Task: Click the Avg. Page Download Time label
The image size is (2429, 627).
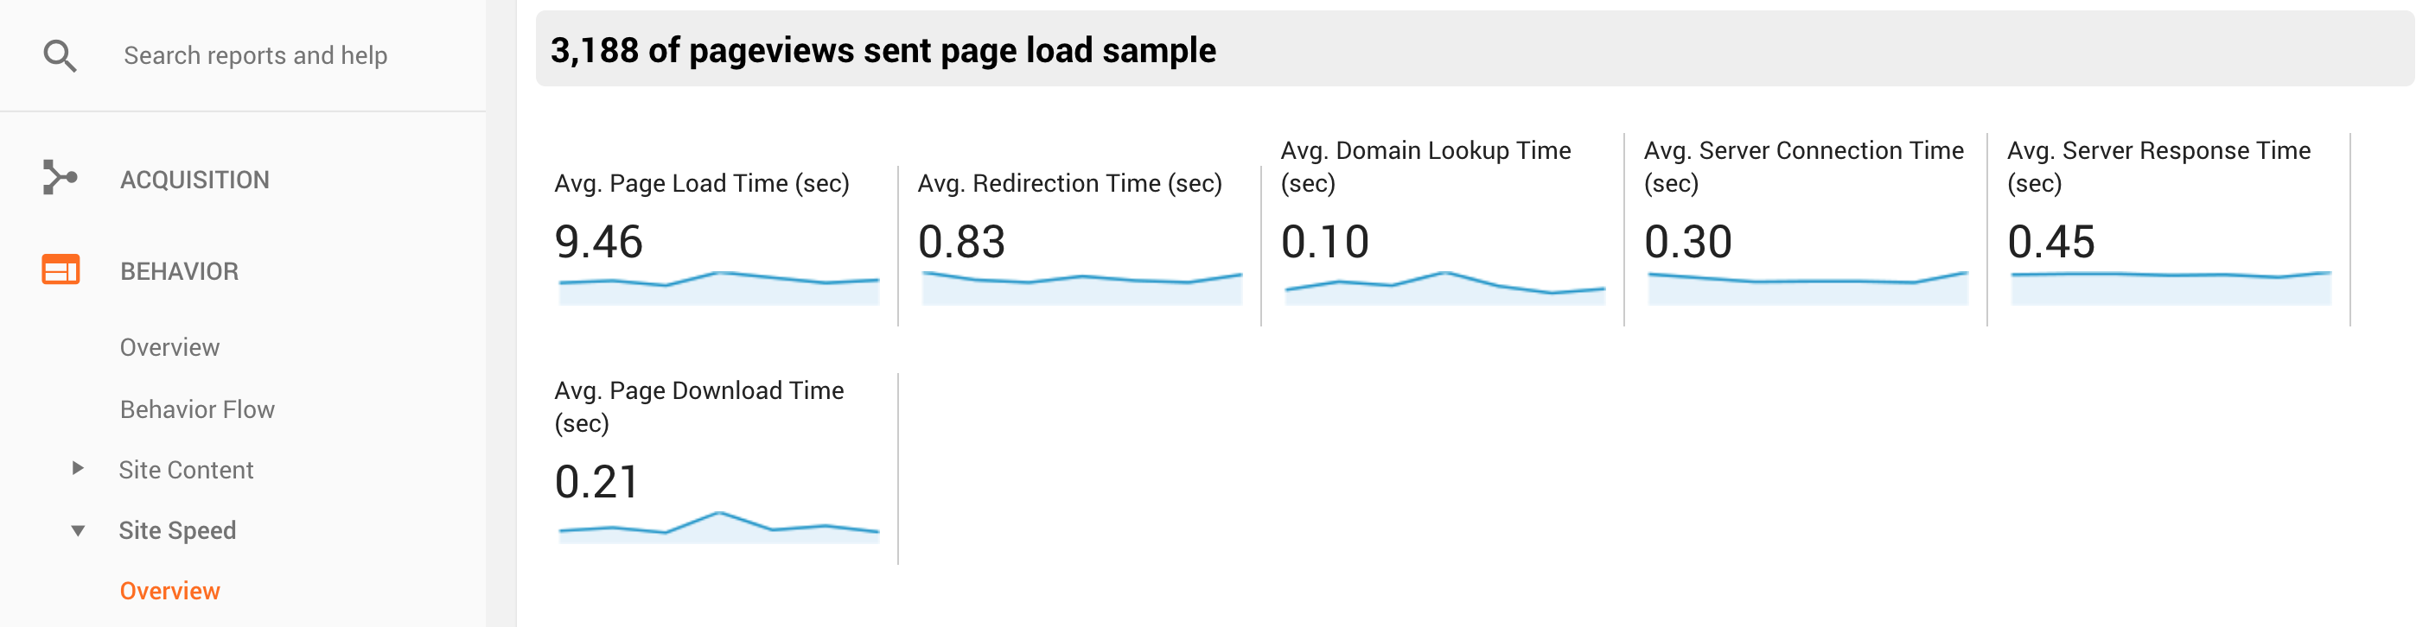Action: coord(698,406)
